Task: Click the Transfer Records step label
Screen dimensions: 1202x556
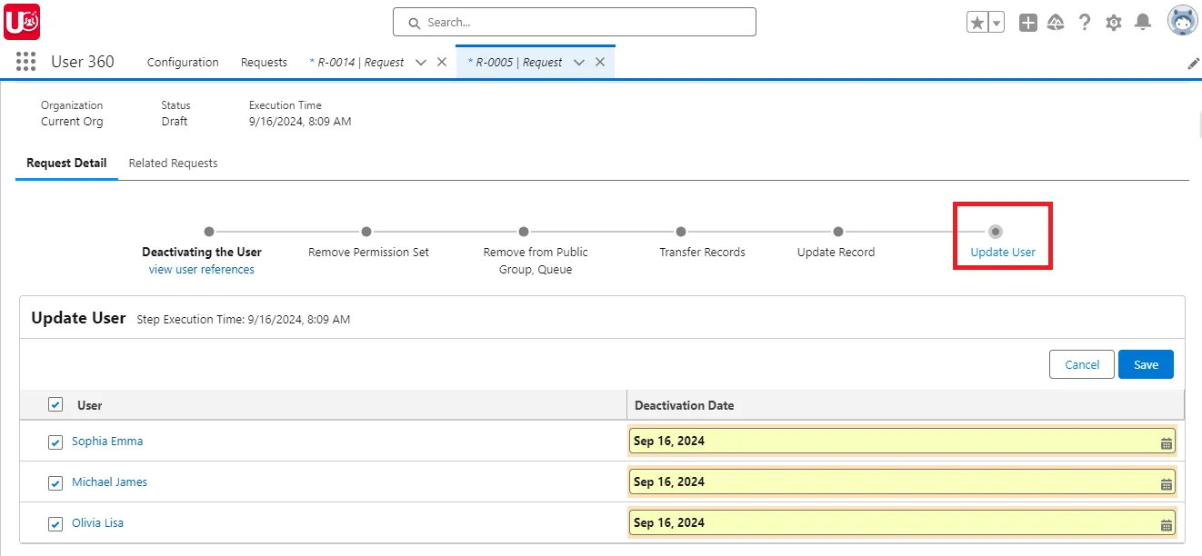Action: pyautogui.click(x=702, y=252)
